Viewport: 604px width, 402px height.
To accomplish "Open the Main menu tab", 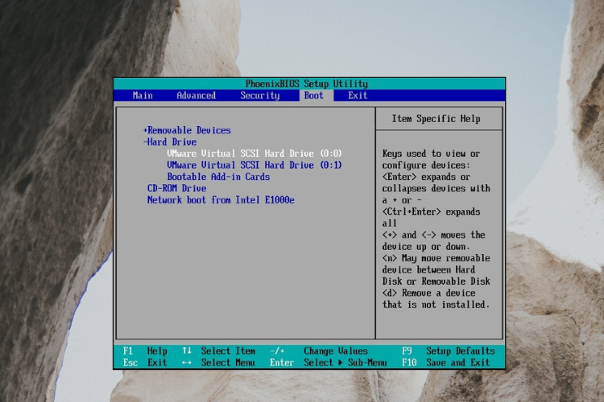I will click(x=143, y=96).
